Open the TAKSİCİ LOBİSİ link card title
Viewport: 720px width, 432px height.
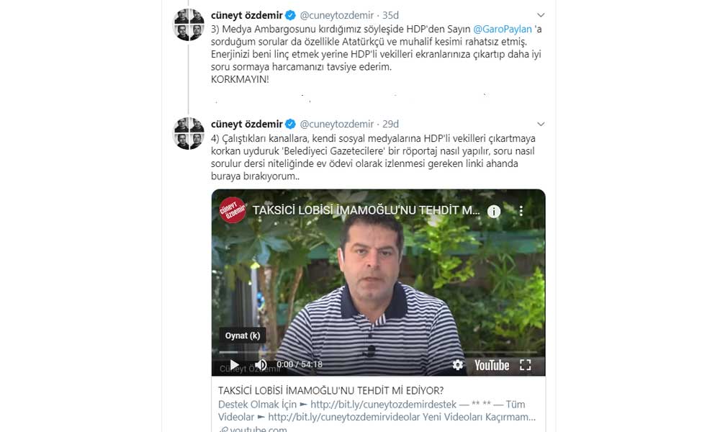click(x=330, y=391)
